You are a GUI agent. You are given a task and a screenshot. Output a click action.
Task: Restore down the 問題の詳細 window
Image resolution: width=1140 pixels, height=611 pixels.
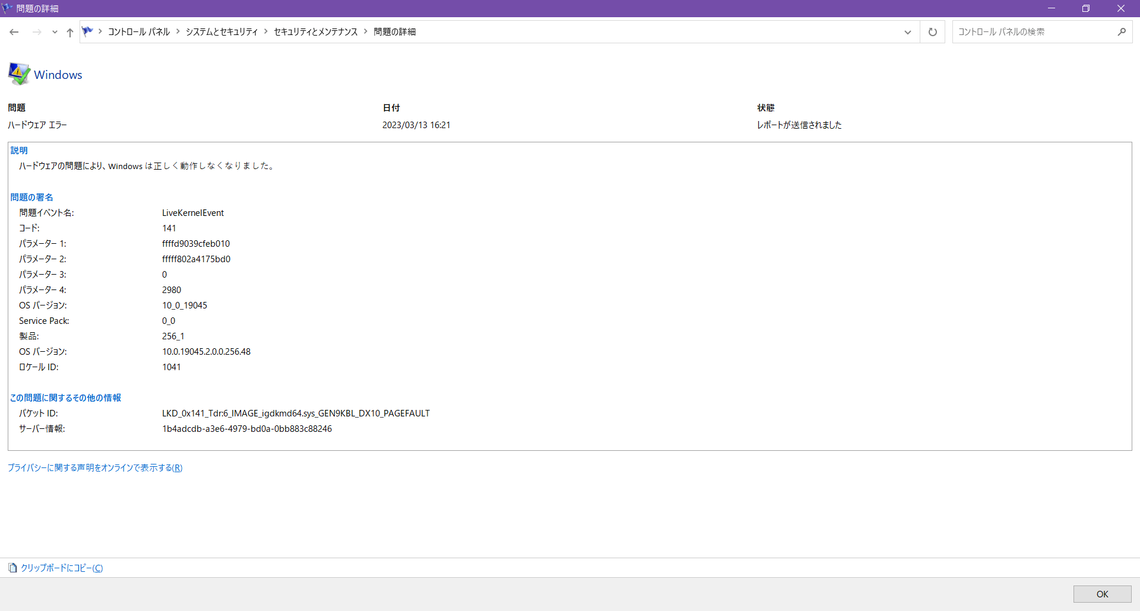(1086, 8)
